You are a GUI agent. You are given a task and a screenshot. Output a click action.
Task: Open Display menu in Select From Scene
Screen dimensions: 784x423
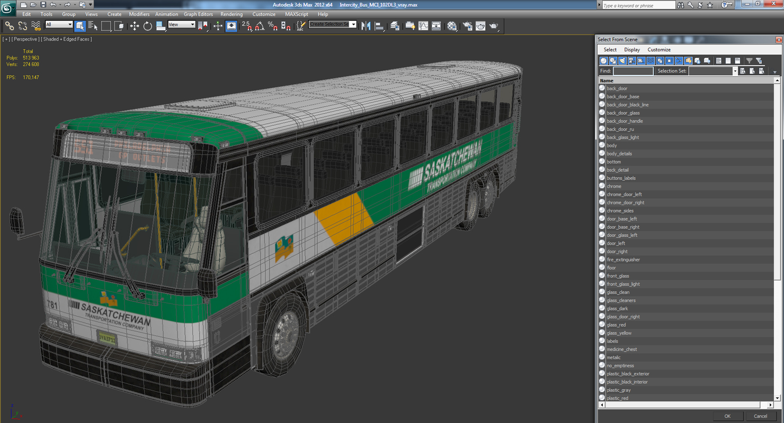(631, 50)
